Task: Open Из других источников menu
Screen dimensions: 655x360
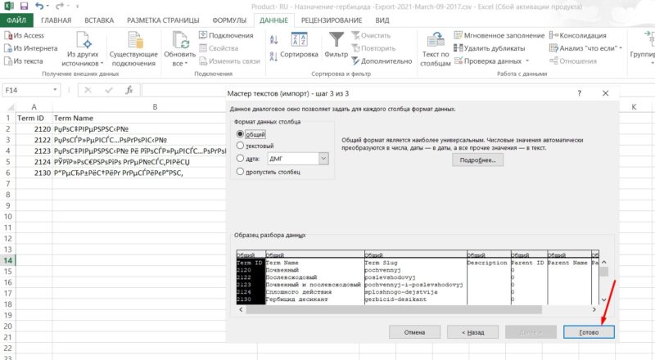Action: [x=83, y=49]
